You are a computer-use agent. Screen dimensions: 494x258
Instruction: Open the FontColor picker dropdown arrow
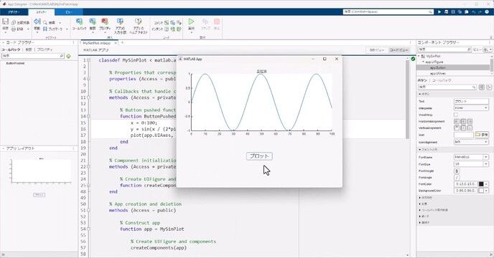486,184
